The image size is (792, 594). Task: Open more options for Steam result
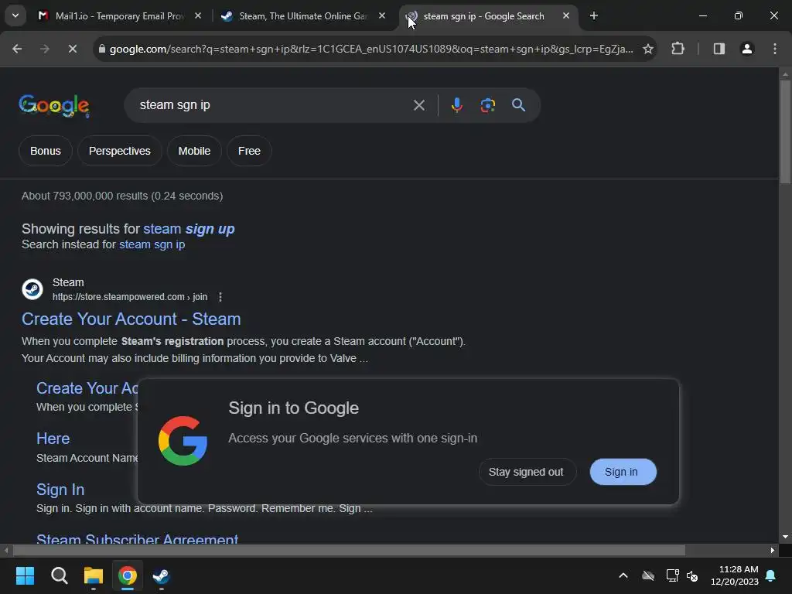[220, 297]
